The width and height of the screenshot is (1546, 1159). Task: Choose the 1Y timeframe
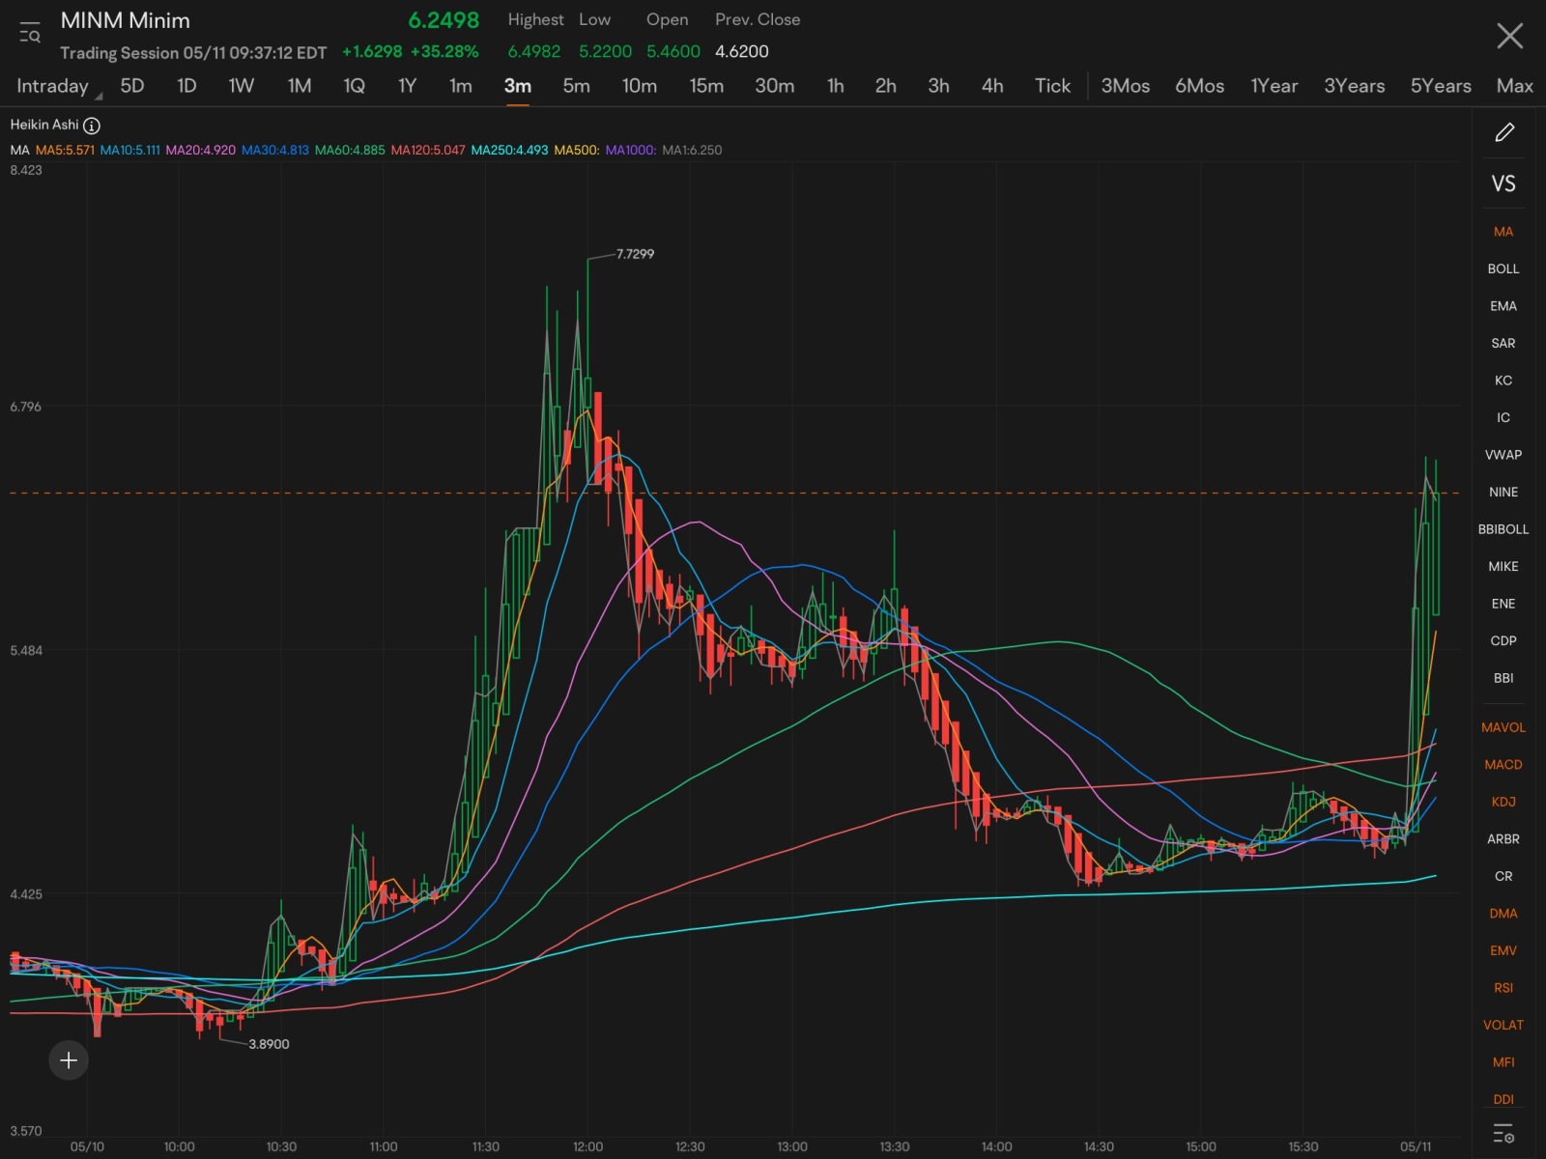coord(408,86)
